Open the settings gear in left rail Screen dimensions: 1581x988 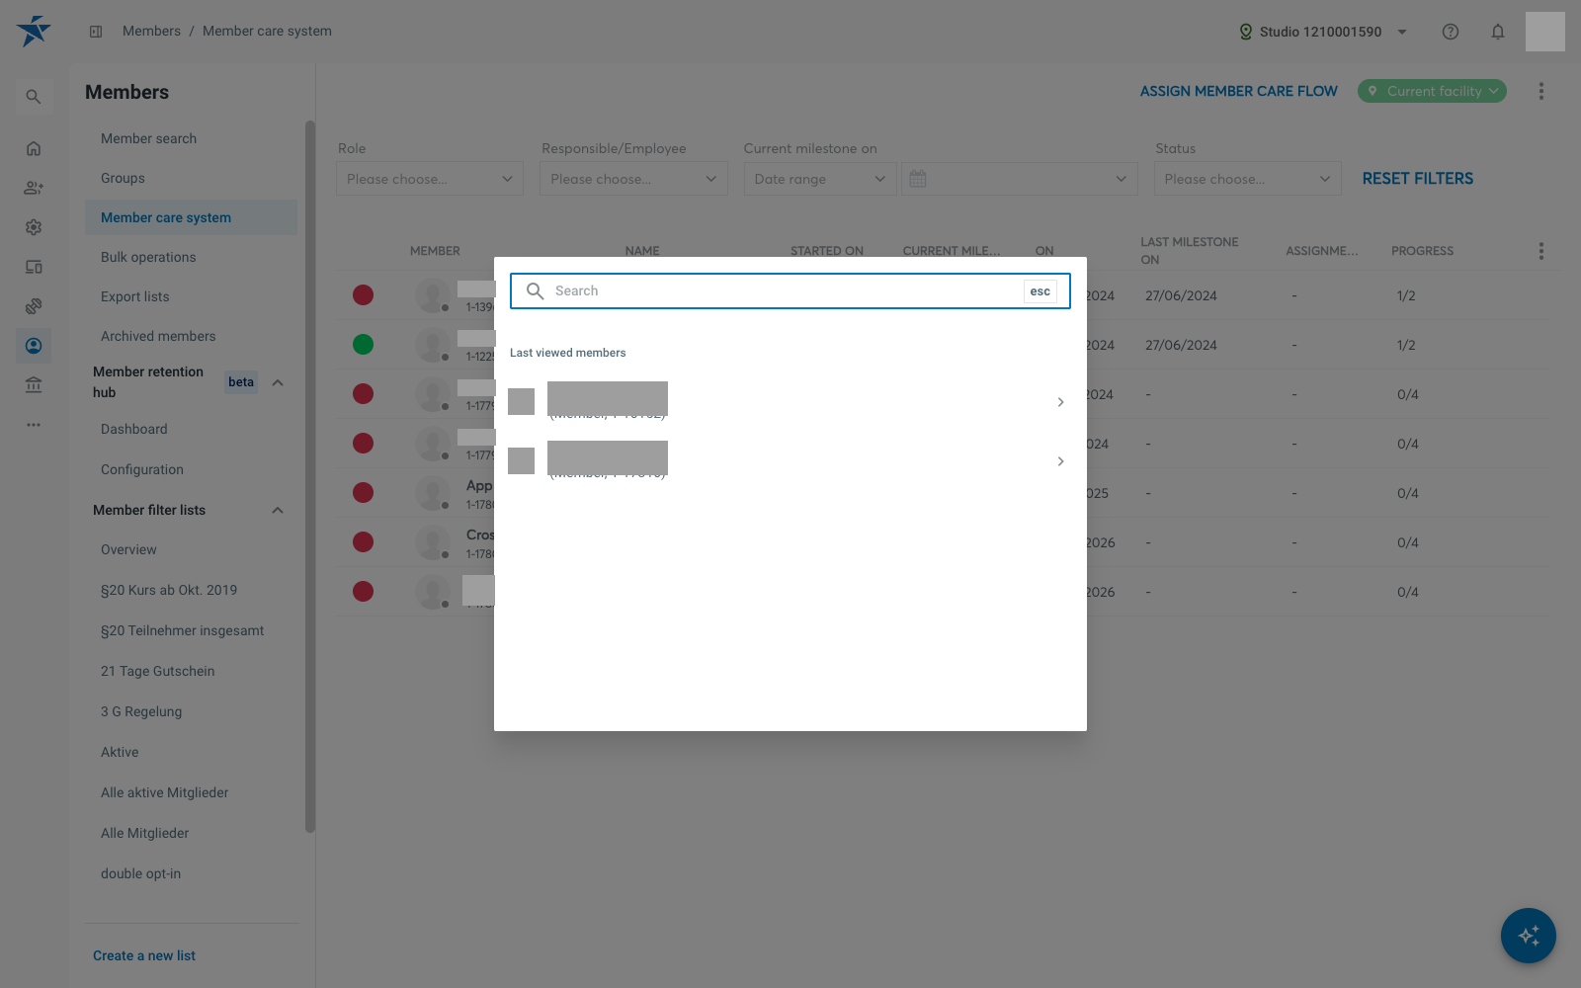[34, 227]
